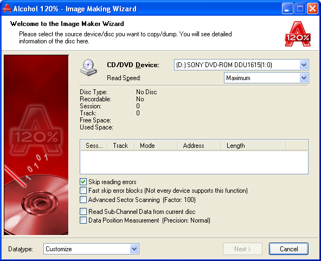
Task: Select the Address column header
Action: [x=200, y=146]
